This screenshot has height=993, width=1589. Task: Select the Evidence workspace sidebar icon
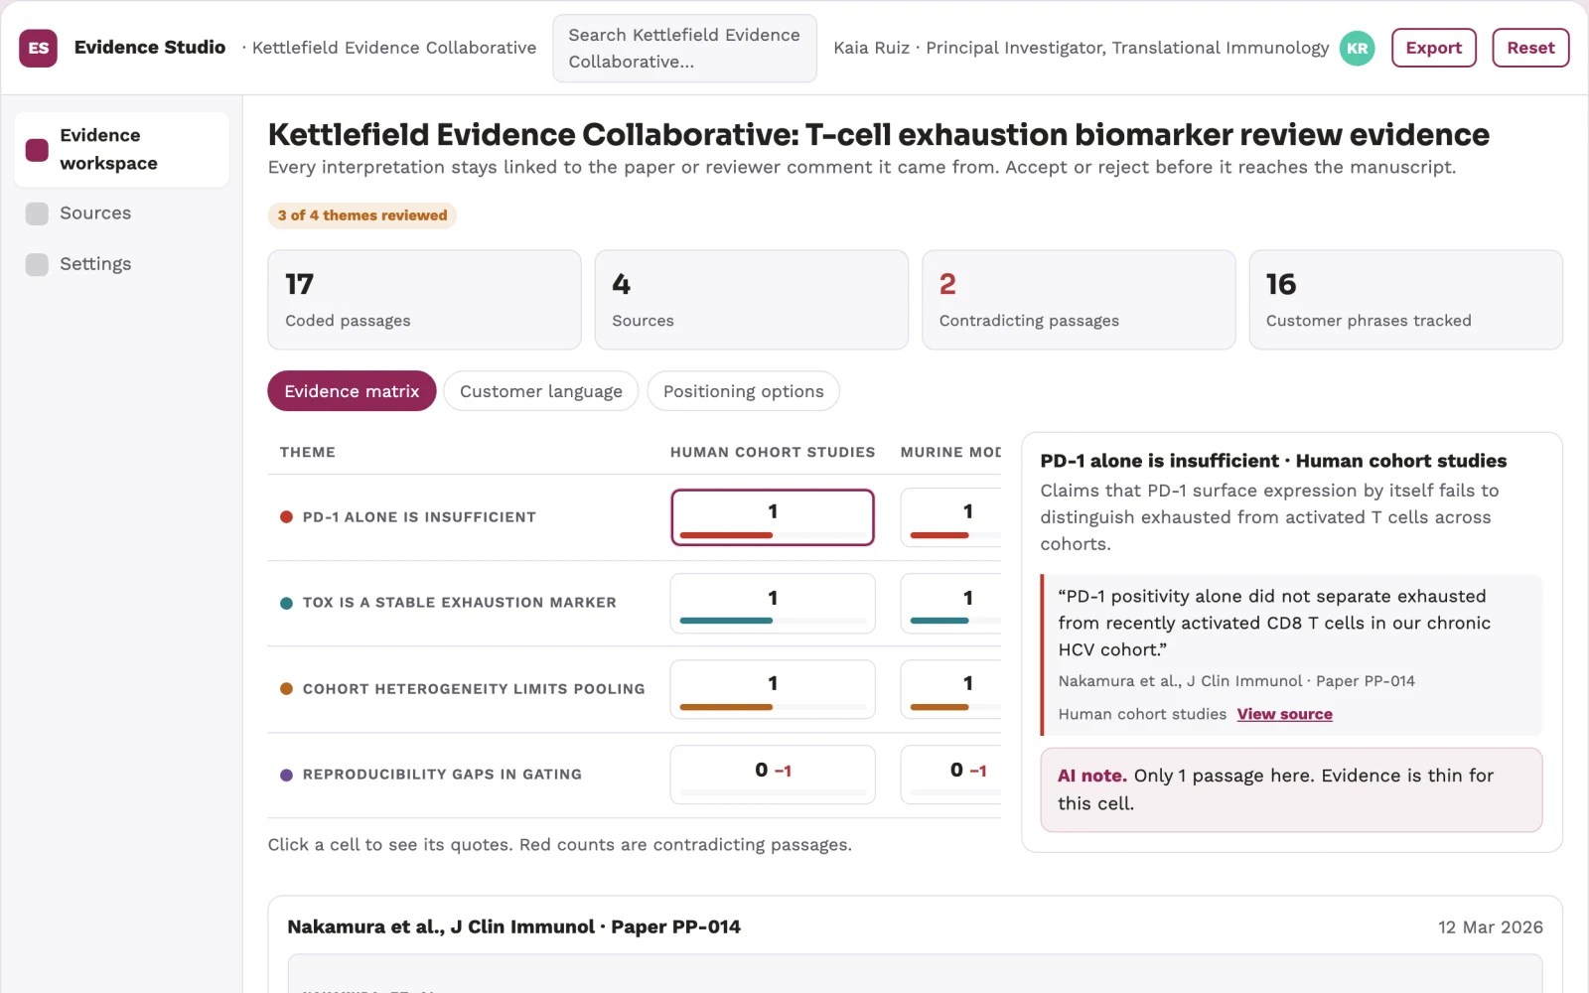[x=37, y=150]
